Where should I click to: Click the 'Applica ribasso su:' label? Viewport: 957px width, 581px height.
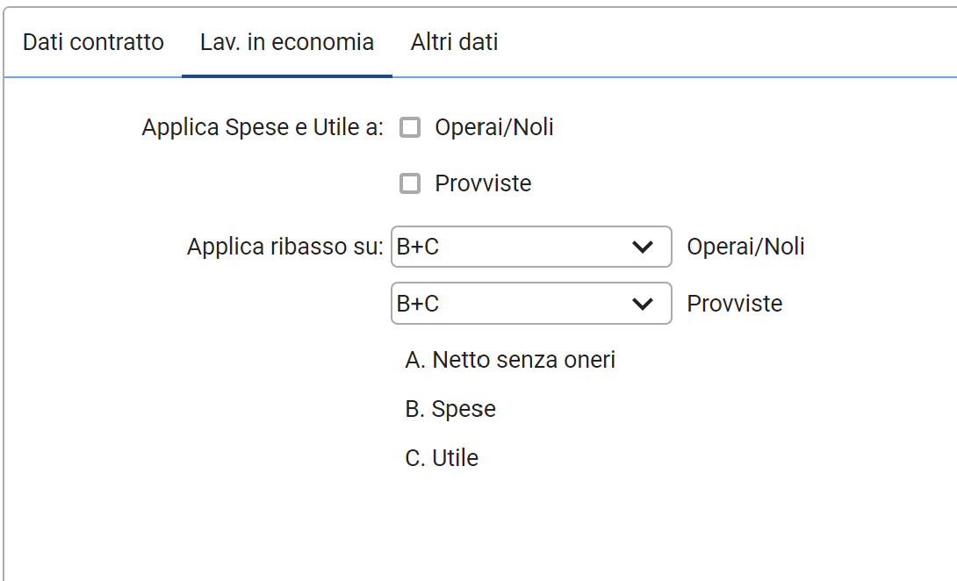click(285, 247)
